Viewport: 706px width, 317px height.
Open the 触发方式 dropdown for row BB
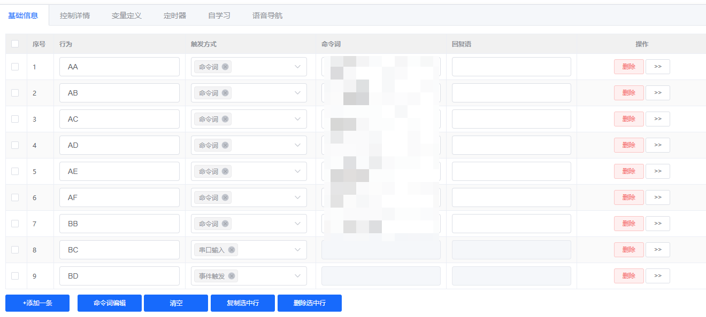(x=297, y=224)
